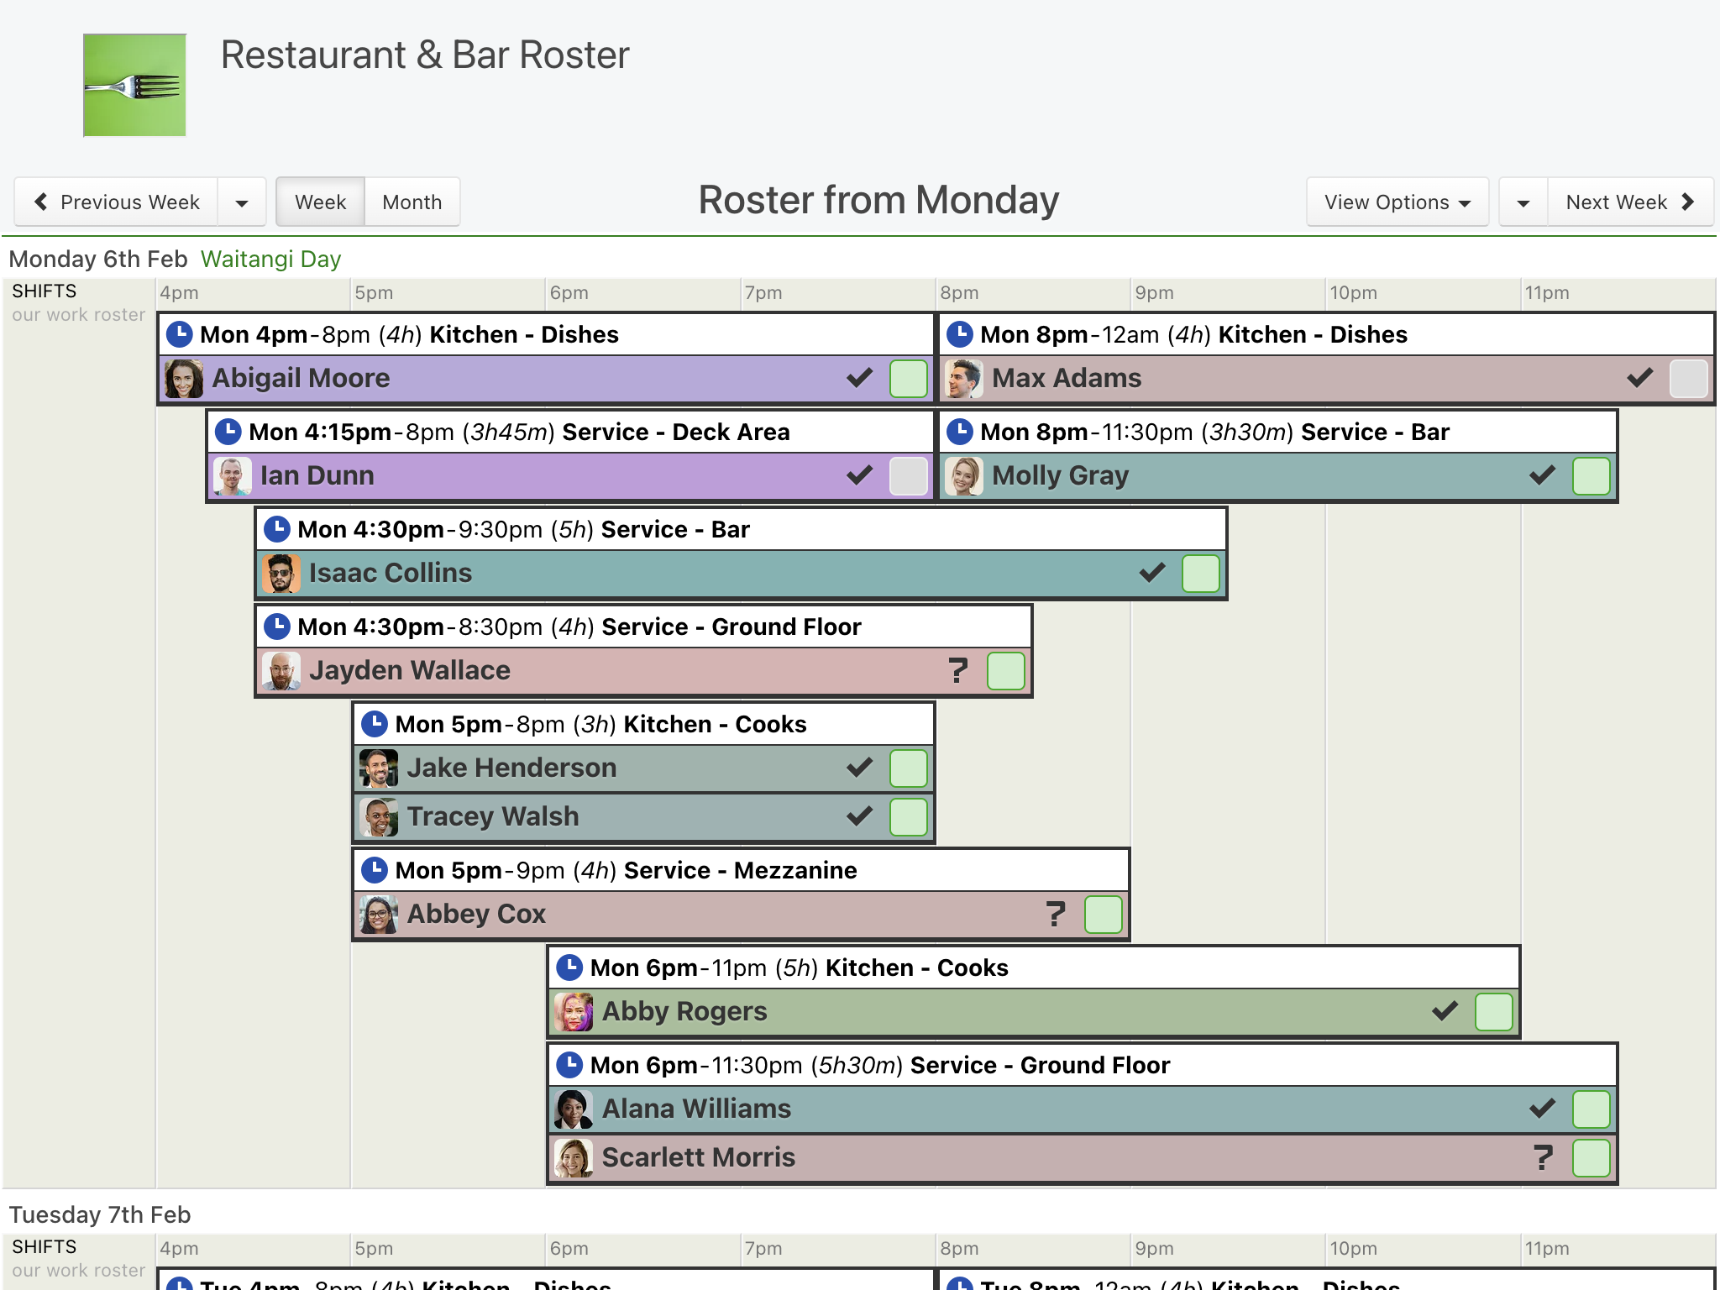Screen dimensions: 1720x1290
Task: Click the checkmark on the Molly Gray row
Action: [1543, 475]
